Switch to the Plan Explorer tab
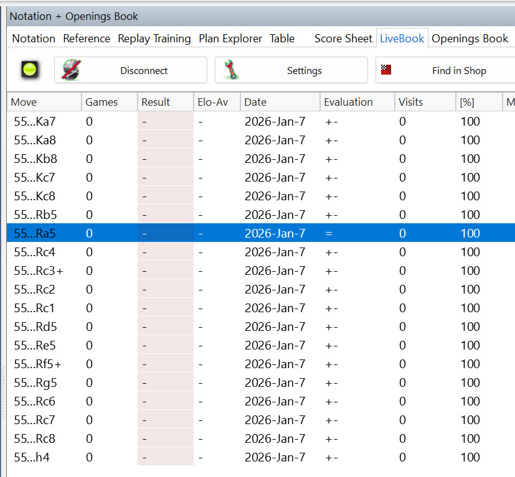The image size is (515, 477). click(230, 39)
